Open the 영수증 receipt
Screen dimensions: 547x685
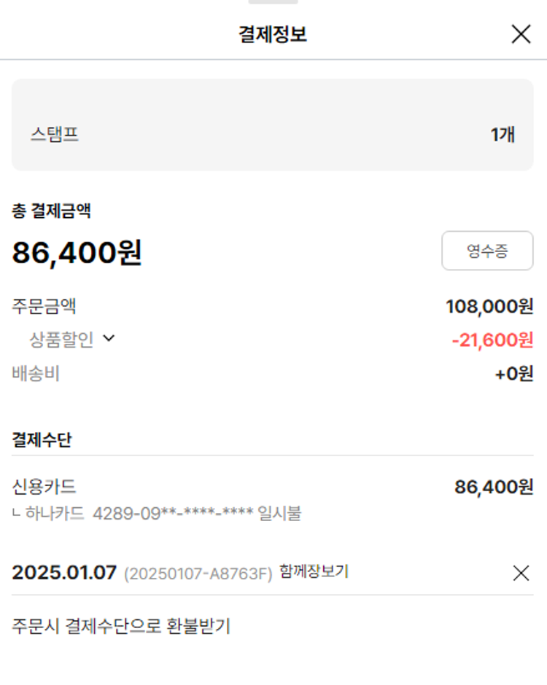coord(487,251)
